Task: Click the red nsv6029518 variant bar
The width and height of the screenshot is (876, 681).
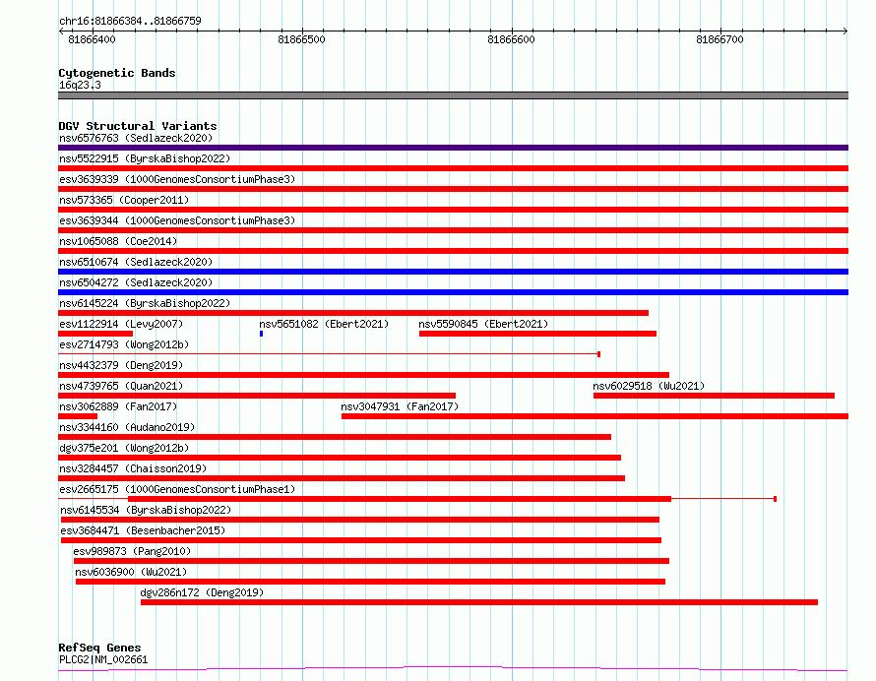Action: coord(714,396)
